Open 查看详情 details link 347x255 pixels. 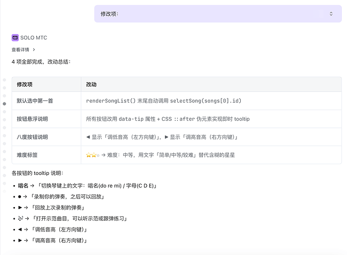coord(20,49)
